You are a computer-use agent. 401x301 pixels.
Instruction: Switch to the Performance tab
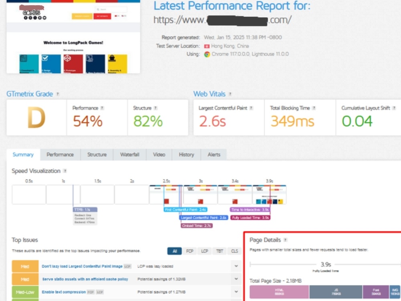click(60, 155)
